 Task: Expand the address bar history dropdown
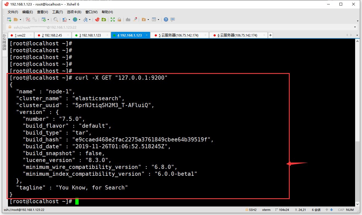click(x=355, y=27)
